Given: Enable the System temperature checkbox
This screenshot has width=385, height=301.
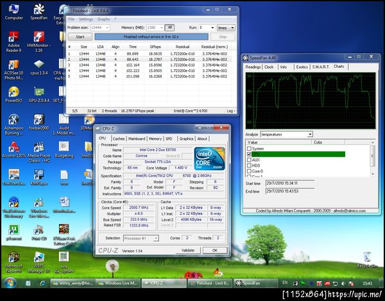Looking at the screenshot, I should [x=250, y=149].
